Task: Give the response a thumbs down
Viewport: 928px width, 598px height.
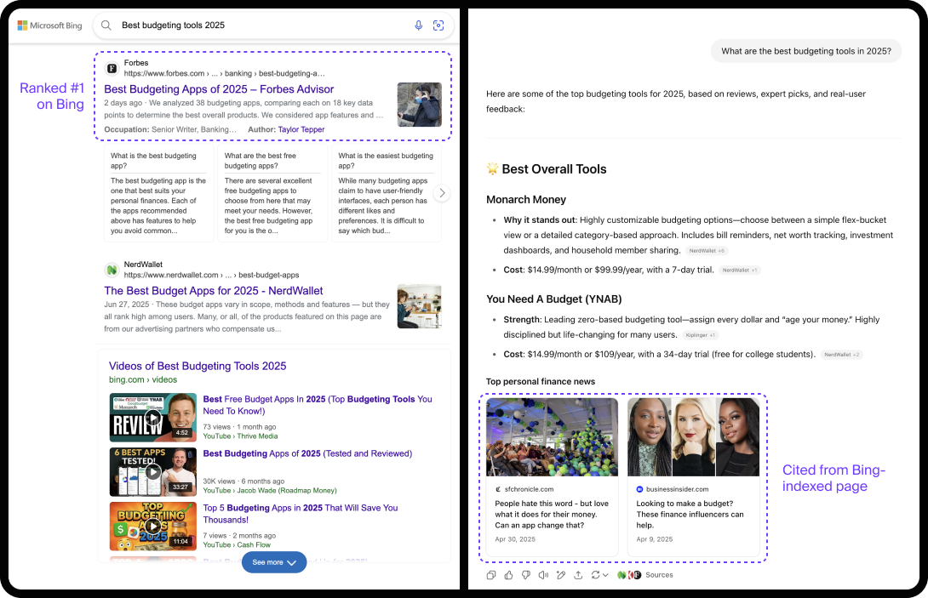Action: (525, 575)
